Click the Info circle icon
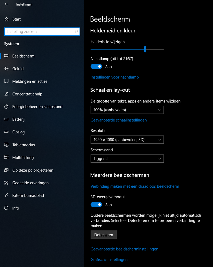213x267 pixels. 6,208
